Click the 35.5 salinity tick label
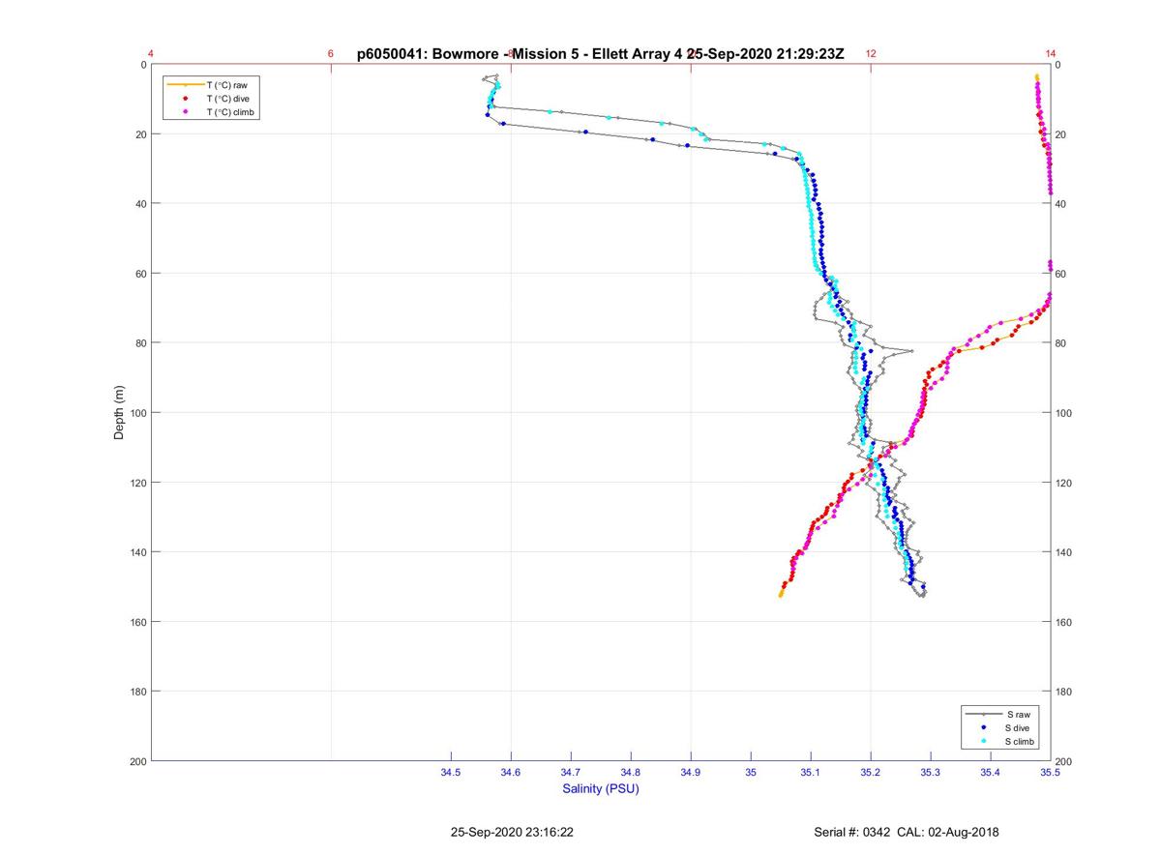1161x856 pixels. pyautogui.click(x=1049, y=772)
